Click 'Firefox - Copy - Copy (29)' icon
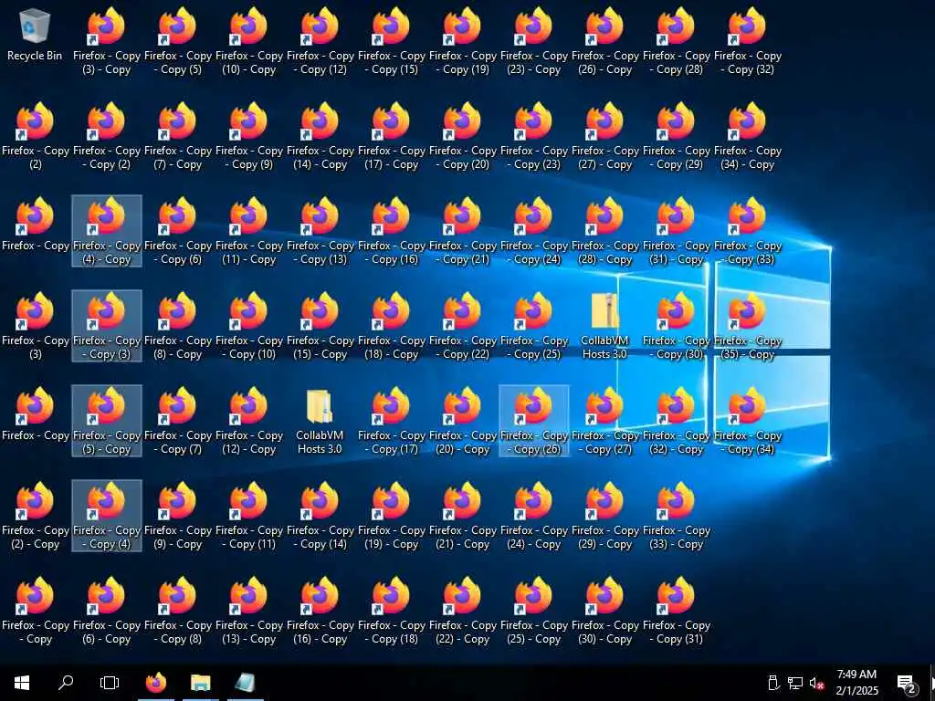Image resolution: width=935 pixels, height=701 pixels. 677,137
